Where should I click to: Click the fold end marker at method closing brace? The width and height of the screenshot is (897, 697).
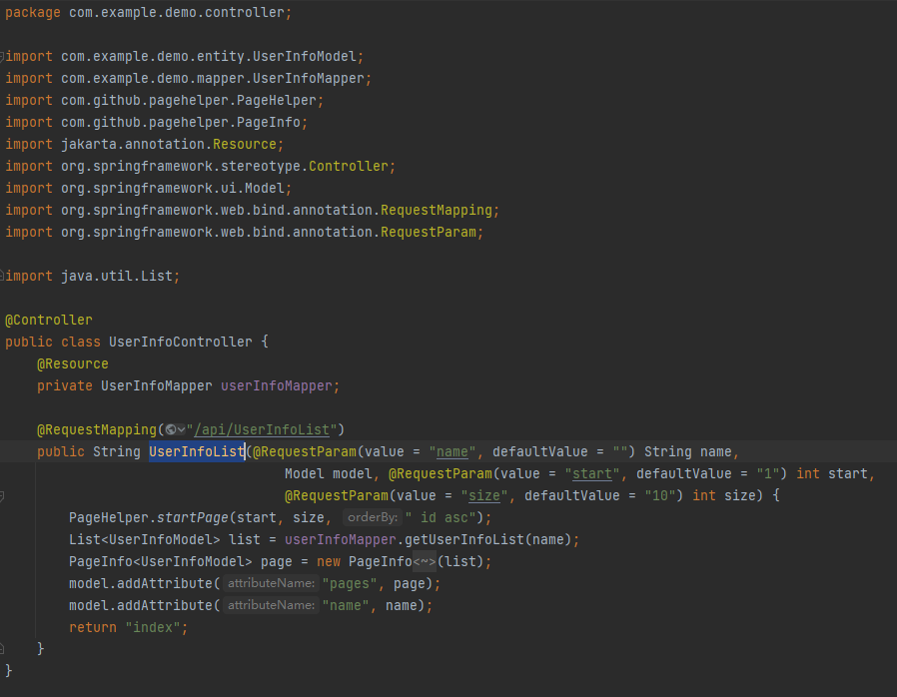tap(2, 648)
